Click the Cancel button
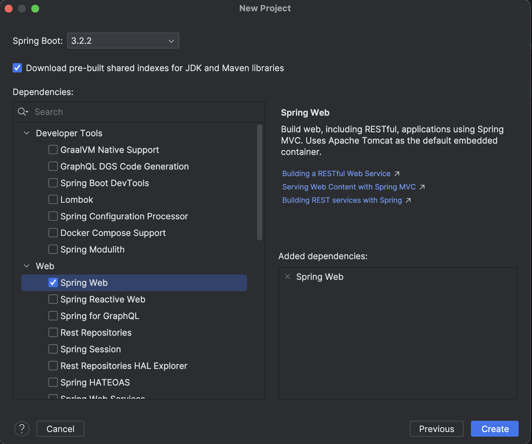This screenshot has height=444, width=532. [61, 429]
